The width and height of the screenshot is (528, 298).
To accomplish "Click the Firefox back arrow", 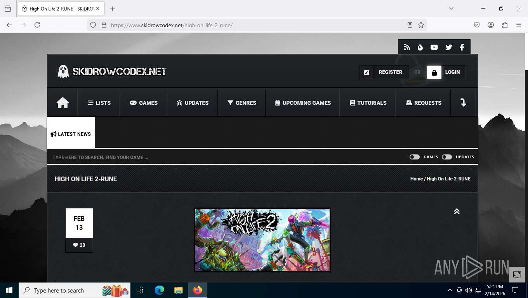I will [x=9, y=25].
